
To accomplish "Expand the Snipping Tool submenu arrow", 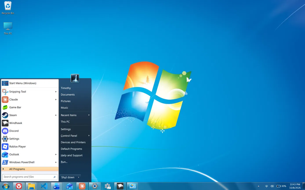I will coord(56,91).
